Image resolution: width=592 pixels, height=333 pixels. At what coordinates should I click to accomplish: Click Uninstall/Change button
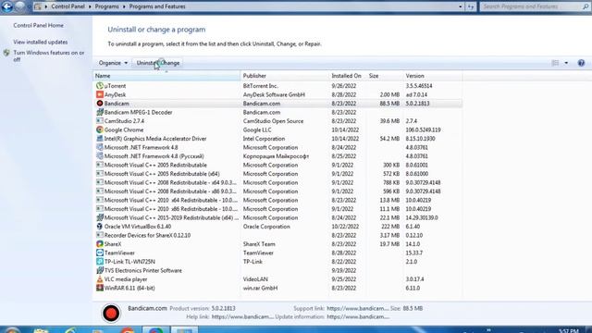(x=158, y=63)
